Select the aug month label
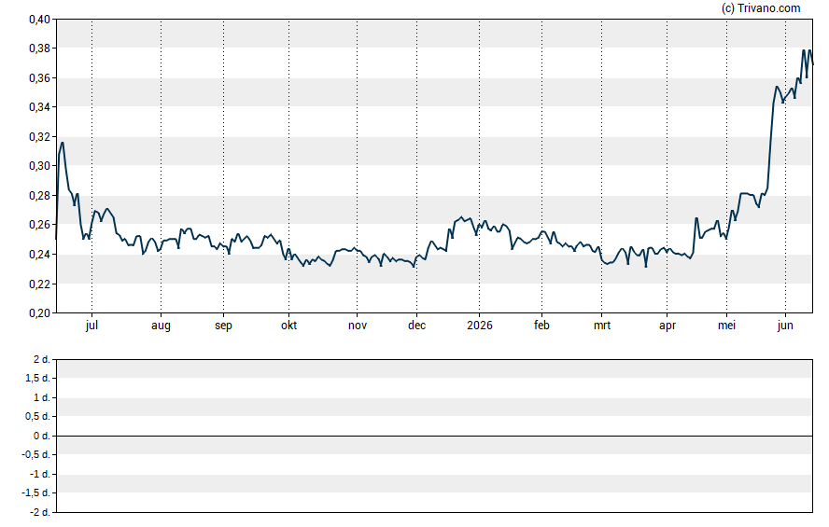 click(x=161, y=326)
